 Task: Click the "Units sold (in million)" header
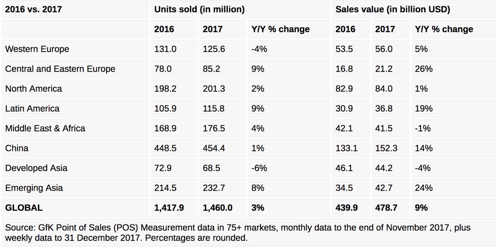tap(199, 10)
